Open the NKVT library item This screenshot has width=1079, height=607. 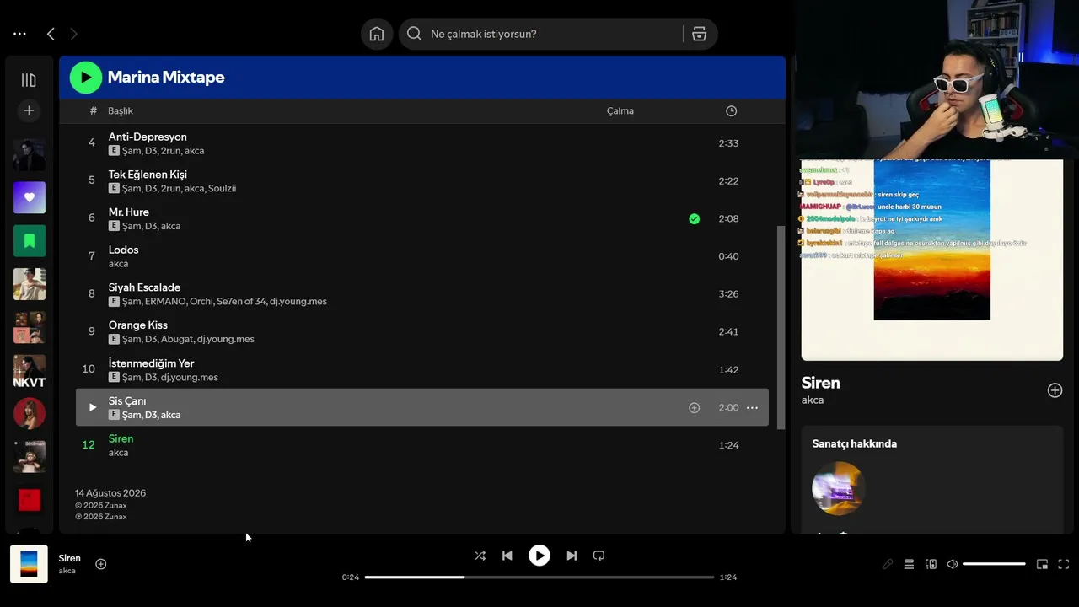pyautogui.click(x=30, y=371)
